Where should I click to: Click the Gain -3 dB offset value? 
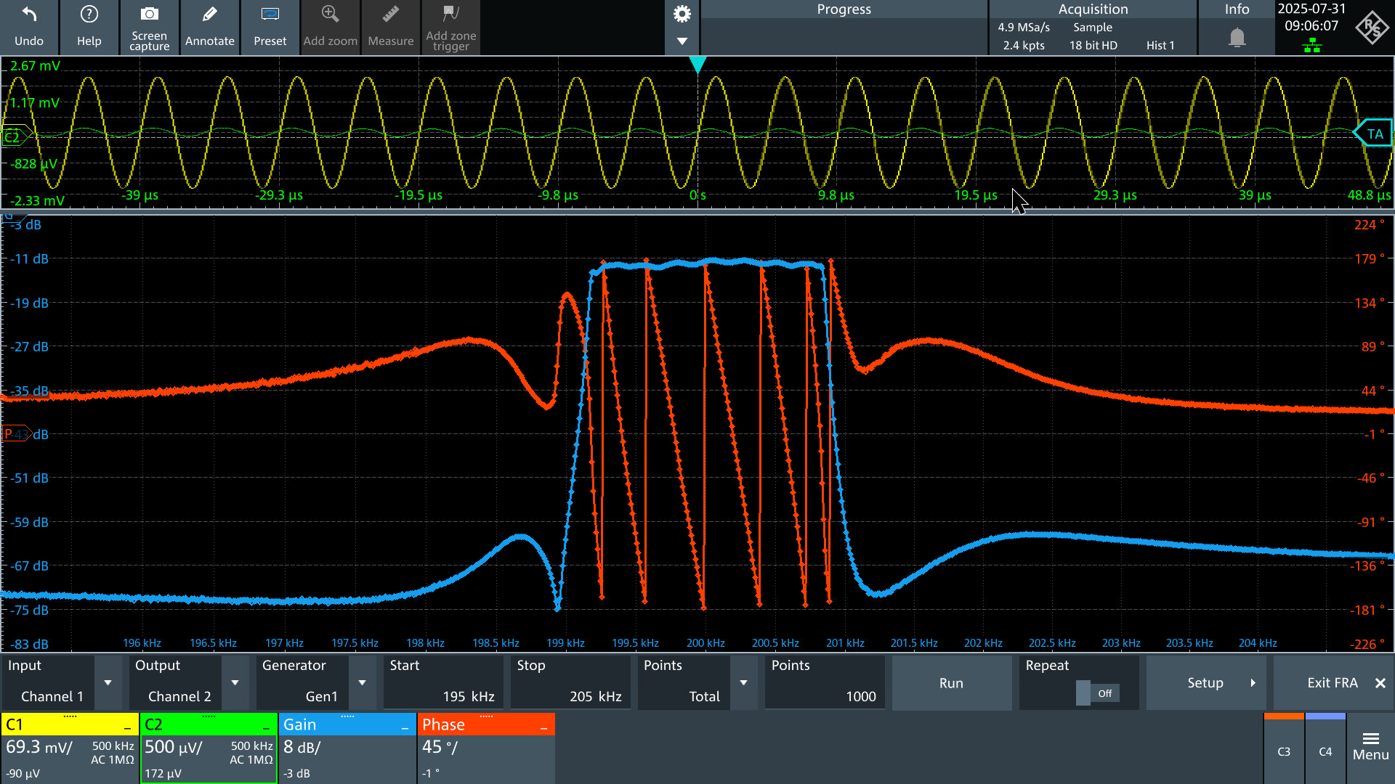pos(296,773)
